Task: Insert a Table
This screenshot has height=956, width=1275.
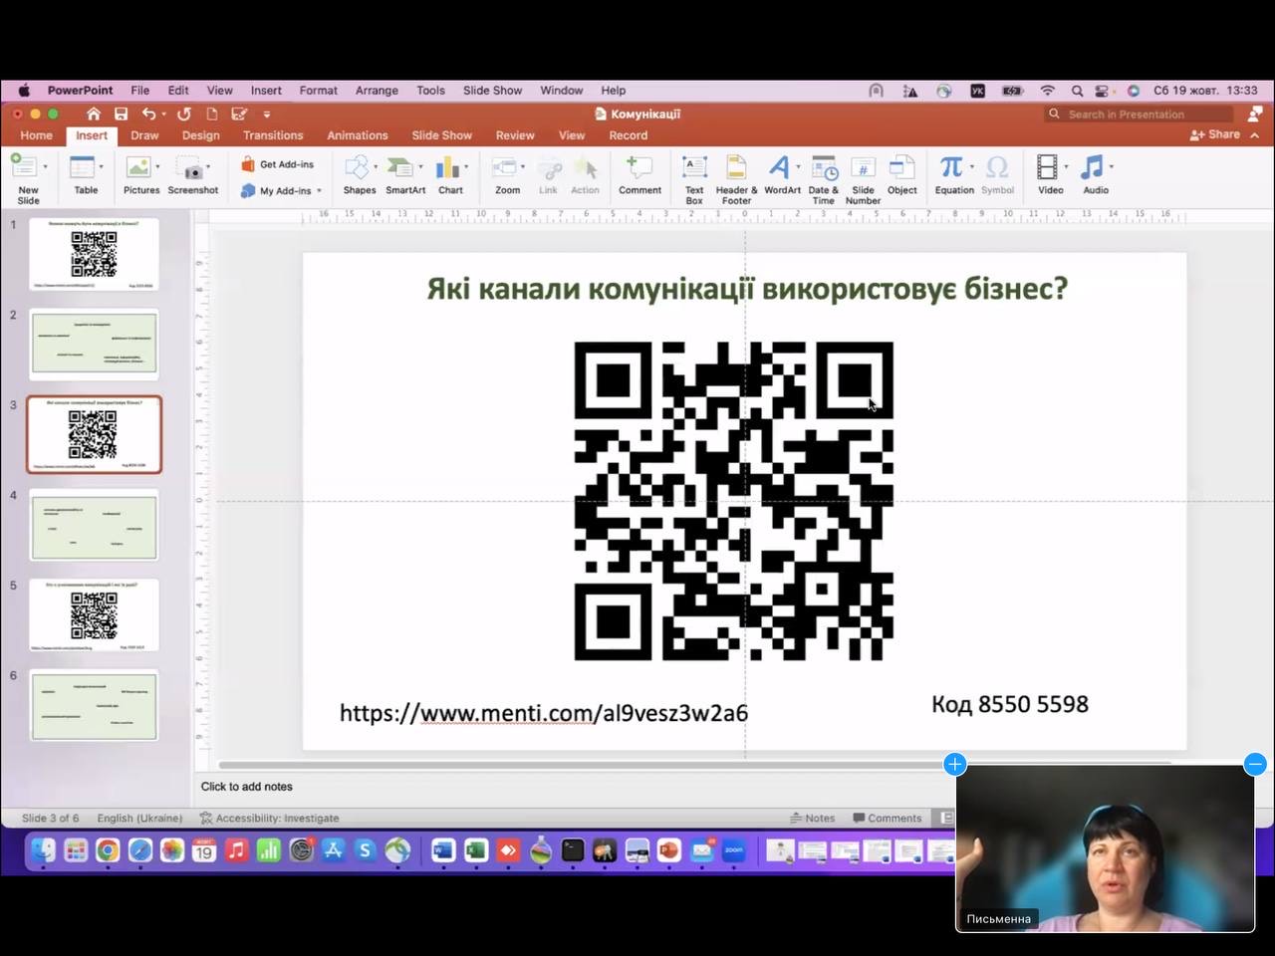Action: [x=85, y=175]
